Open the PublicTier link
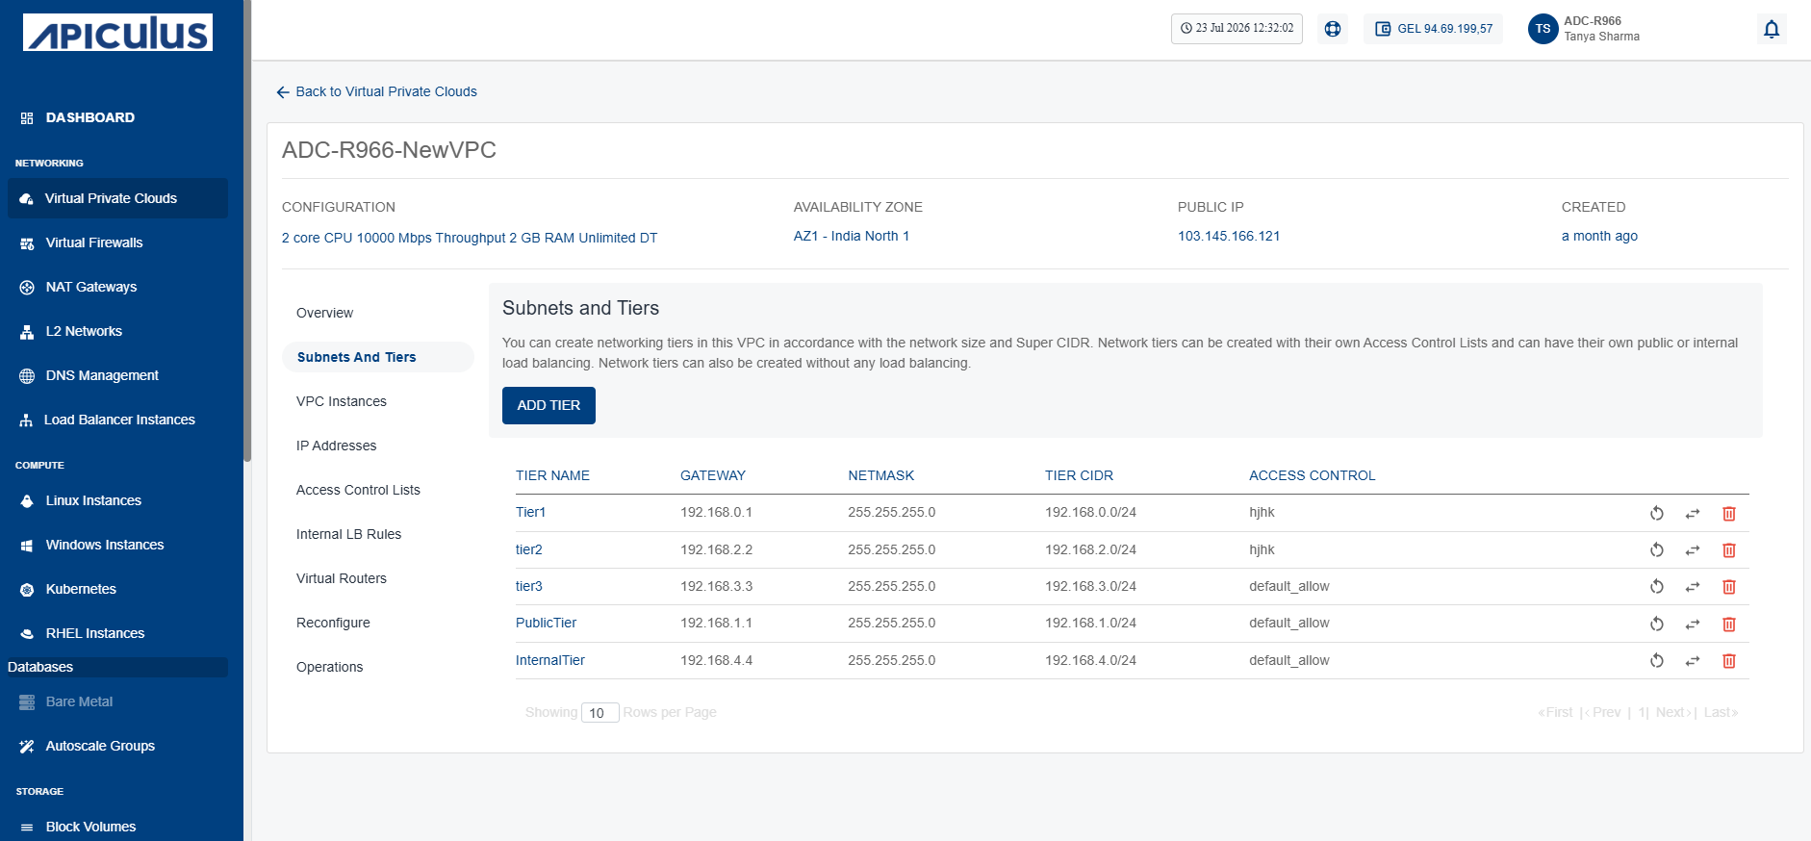1811x841 pixels. click(x=546, y=623)
